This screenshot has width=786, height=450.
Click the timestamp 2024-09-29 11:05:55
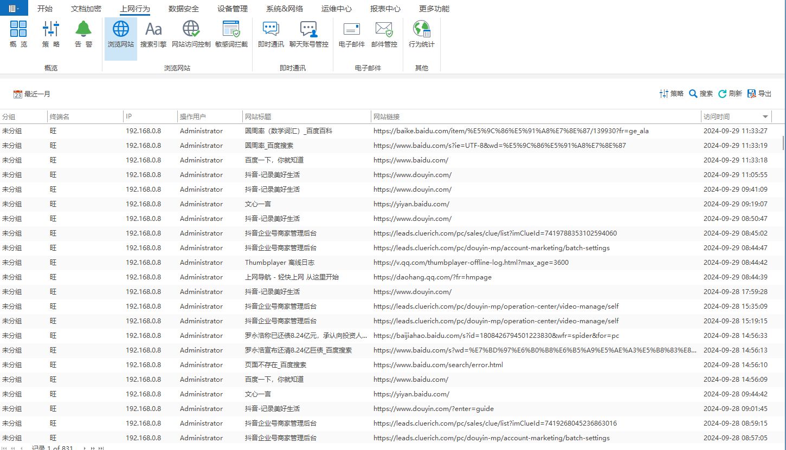735,175
